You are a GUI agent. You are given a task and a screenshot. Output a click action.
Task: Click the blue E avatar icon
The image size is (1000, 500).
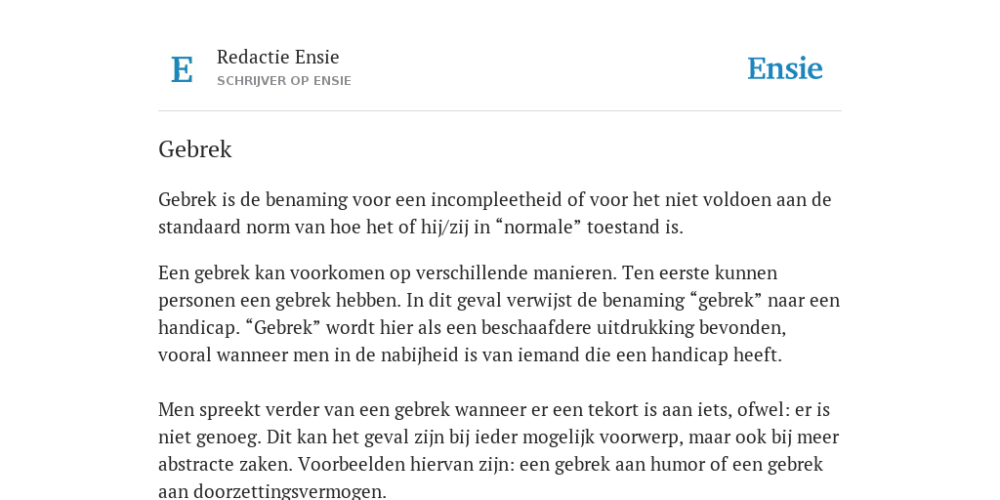click(x=182, y=69)
